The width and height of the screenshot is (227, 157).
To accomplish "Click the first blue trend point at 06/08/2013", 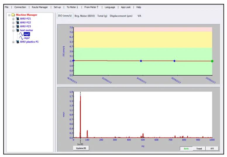I will (x=73, y=60).
